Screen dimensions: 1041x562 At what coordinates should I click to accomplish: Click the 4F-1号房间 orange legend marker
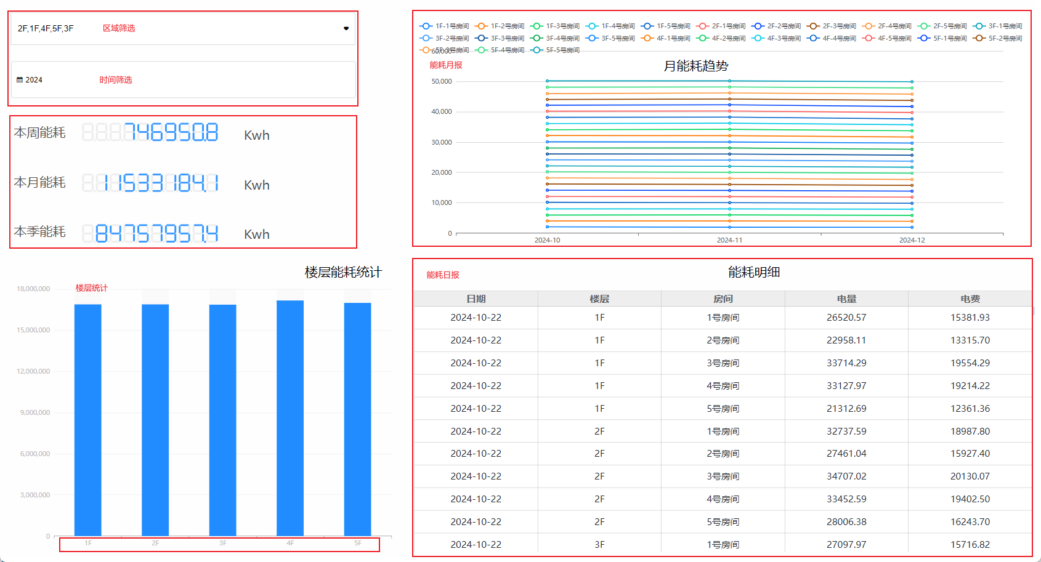click(x=647, y=38)
